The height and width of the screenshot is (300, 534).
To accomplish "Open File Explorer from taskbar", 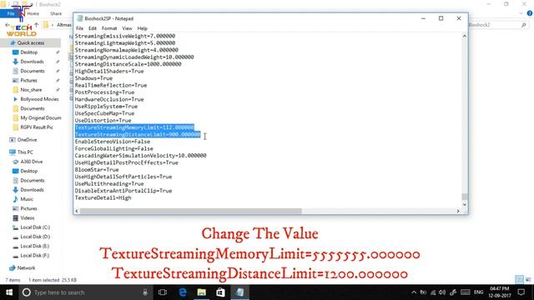I will tap(202, 292).
